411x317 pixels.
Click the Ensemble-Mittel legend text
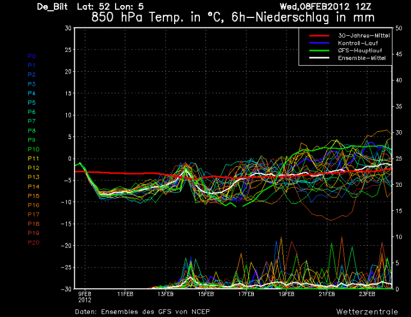pyautogui.click(x=362, y=58)
